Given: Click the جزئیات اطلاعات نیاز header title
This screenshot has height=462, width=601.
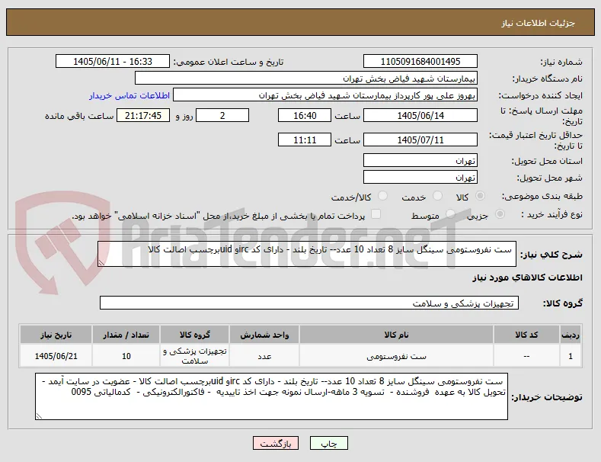Looking at the screenshot, I should (538, 23).
